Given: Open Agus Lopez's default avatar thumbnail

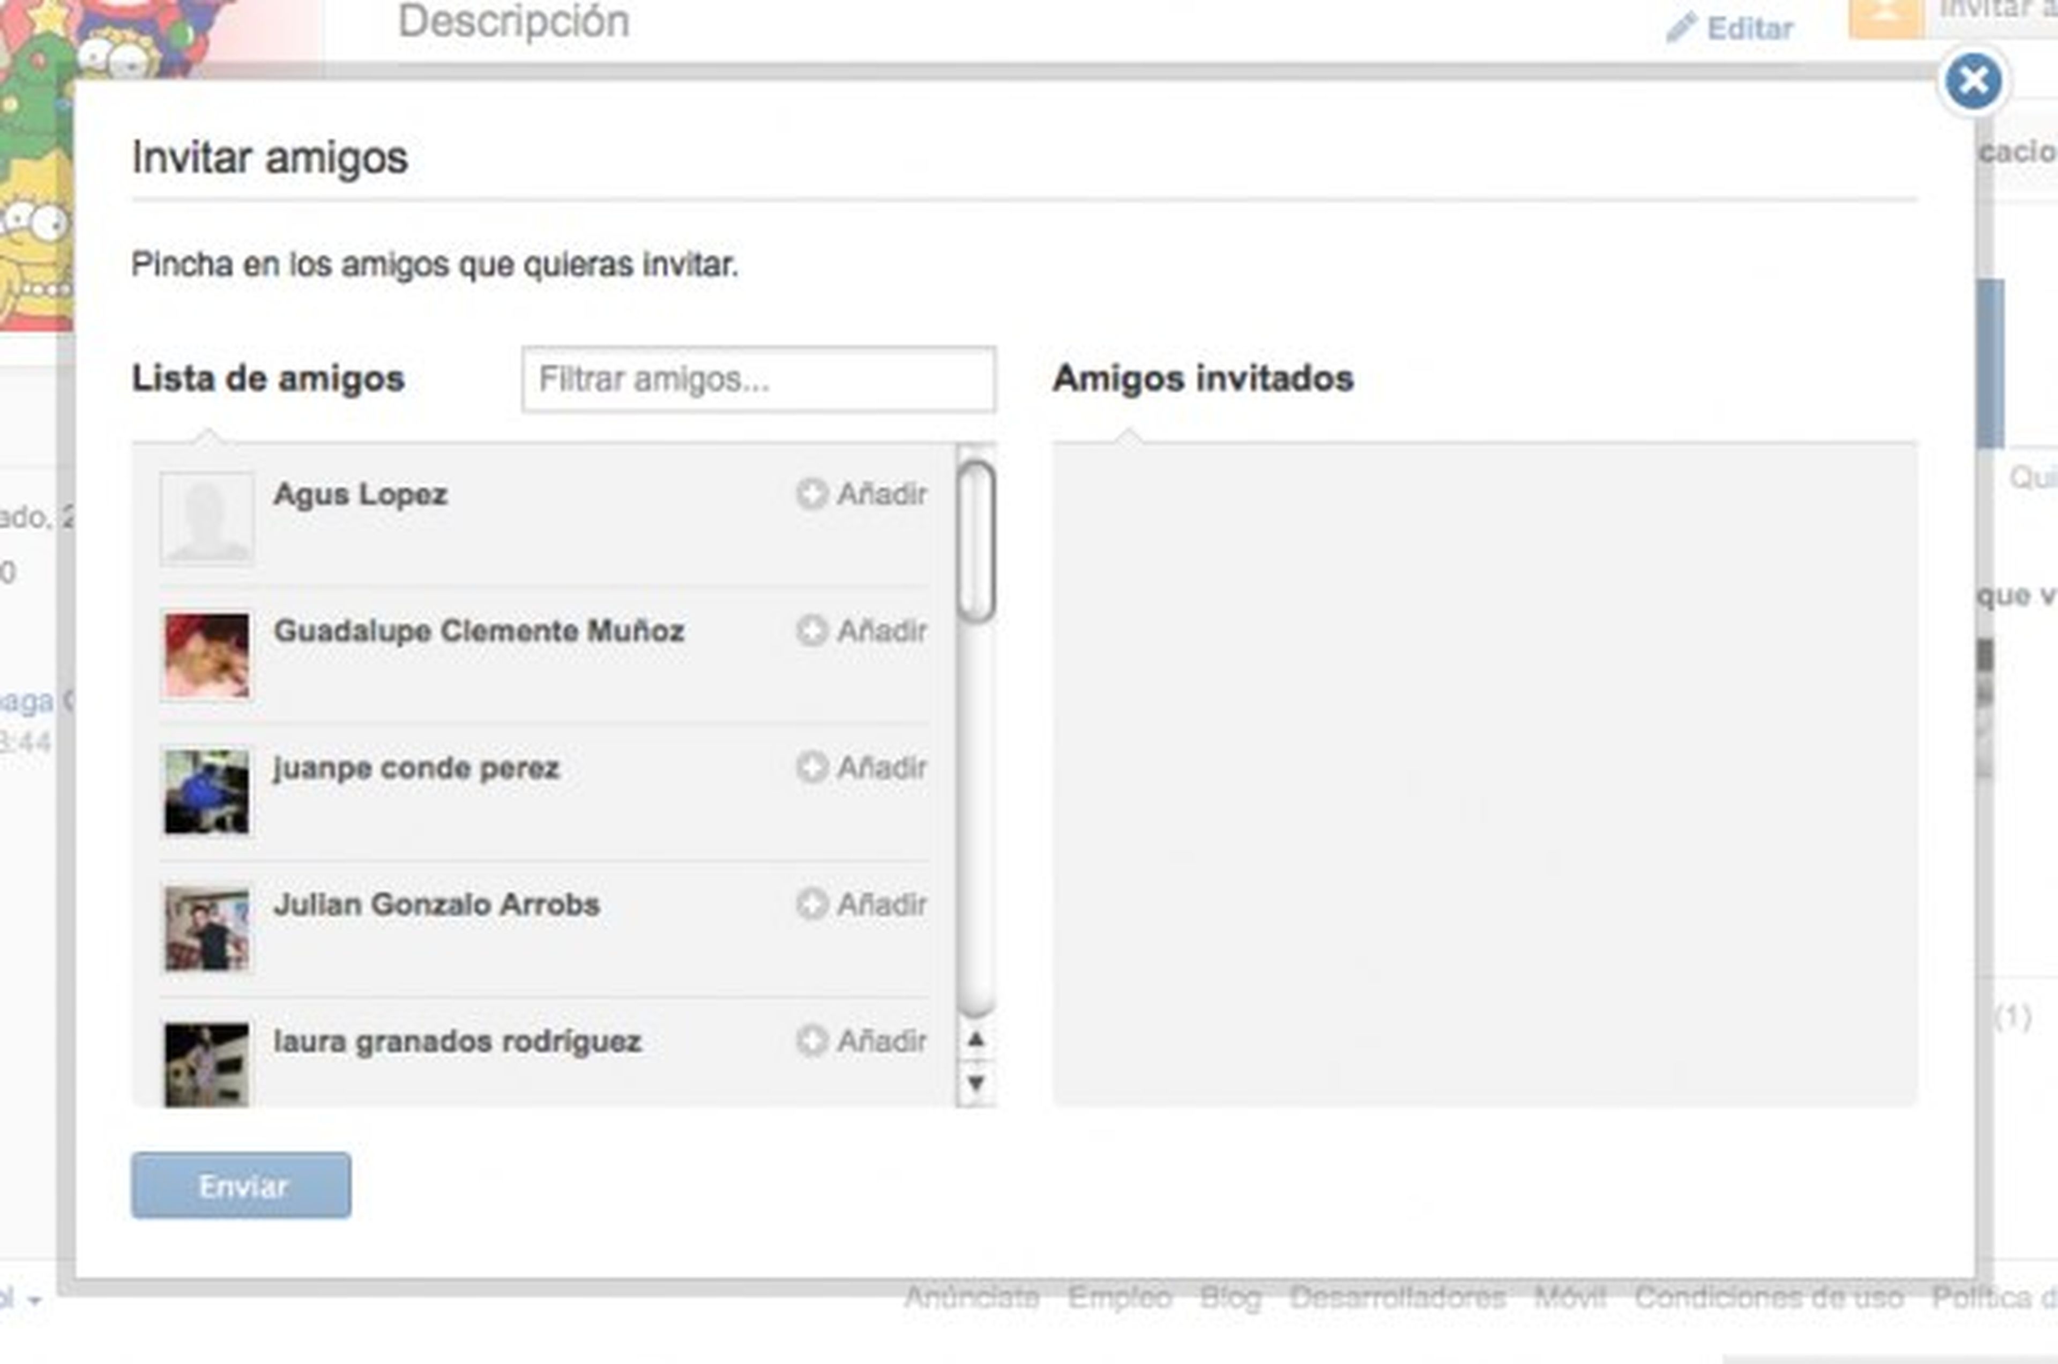Looking at the screenshot, I should click(x=206, y=519).
